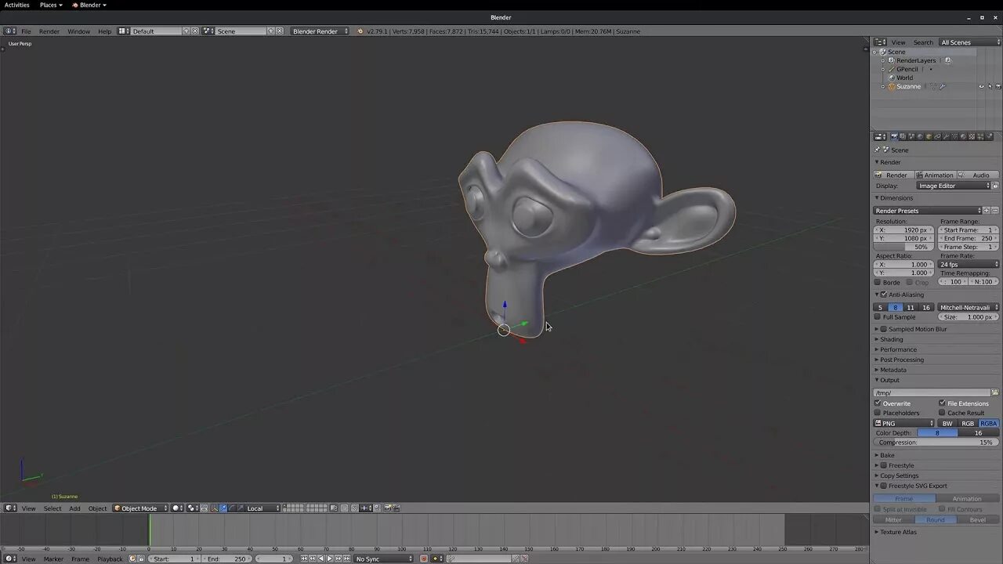Viewport: 1003px width, 564px height.
Task: Open the Render menu in top bar
Action: pyautogui.click(x=49, y=31)
